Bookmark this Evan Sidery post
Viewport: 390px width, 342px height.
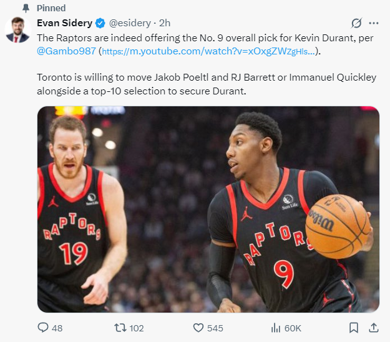tap(353, 328)
